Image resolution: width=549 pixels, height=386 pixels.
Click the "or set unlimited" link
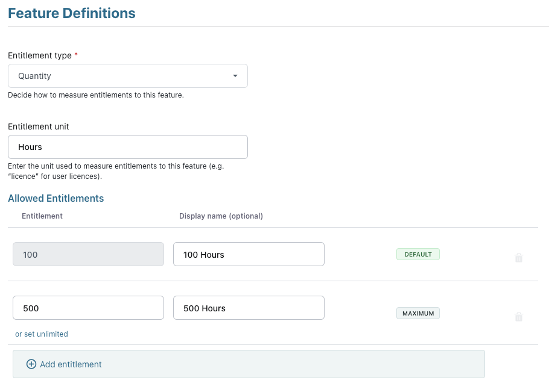pyautogui.click(x=42, y=334)
